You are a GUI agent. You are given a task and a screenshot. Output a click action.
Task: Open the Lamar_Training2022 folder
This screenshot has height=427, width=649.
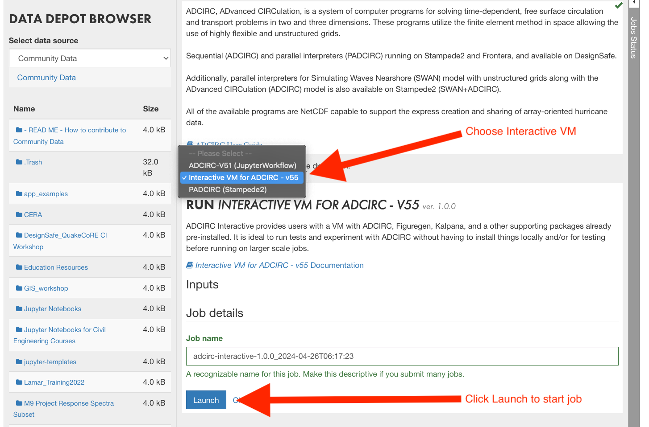54,382
